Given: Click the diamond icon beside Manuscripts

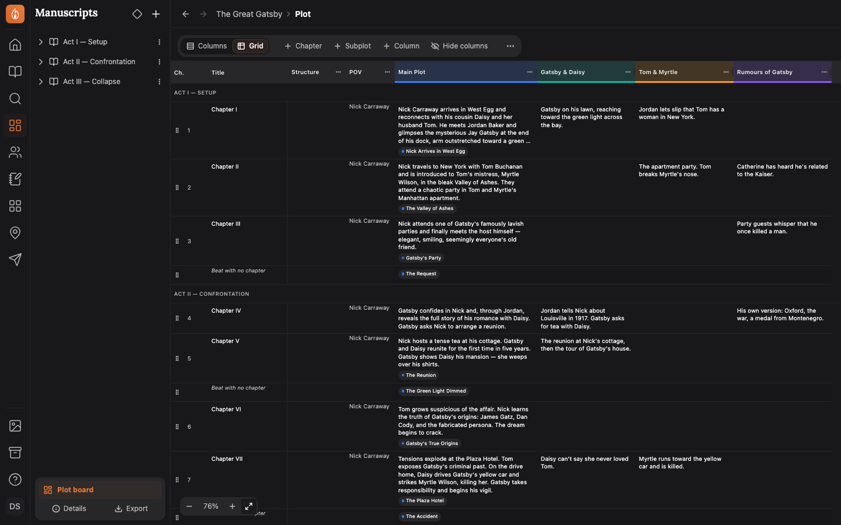Looking at the screenshot, I should click(x=137, y=14).
